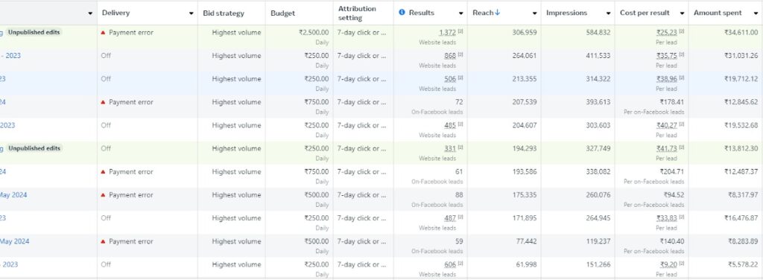Select the cost per result ₹140.40
Viewport: 763px width, 280px height.
click(x=672, y=241)
